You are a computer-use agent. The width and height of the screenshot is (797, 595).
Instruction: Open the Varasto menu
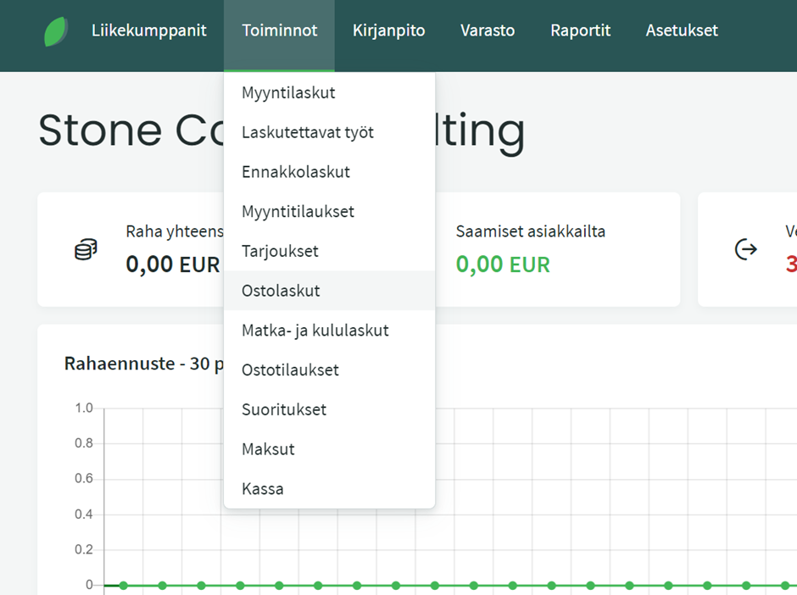[488, 31]
